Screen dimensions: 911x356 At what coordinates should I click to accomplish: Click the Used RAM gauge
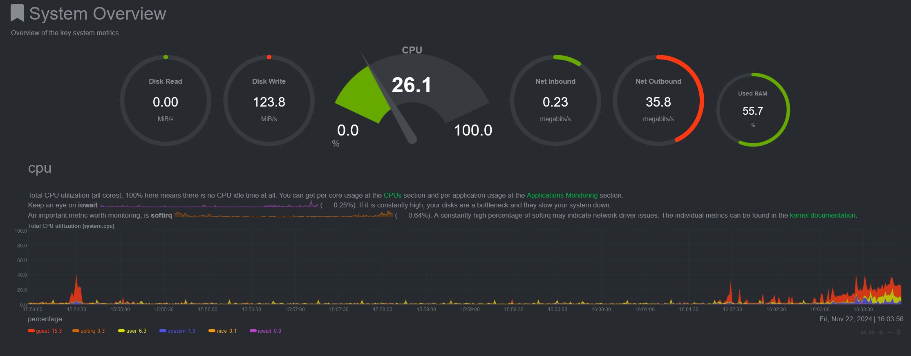tap(752, 110)
